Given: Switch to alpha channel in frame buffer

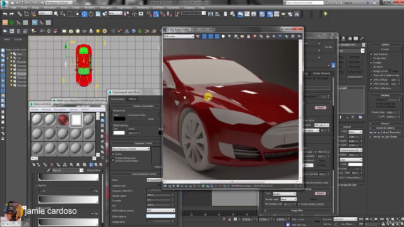Looking at the screenshot, I should point(223,37).
